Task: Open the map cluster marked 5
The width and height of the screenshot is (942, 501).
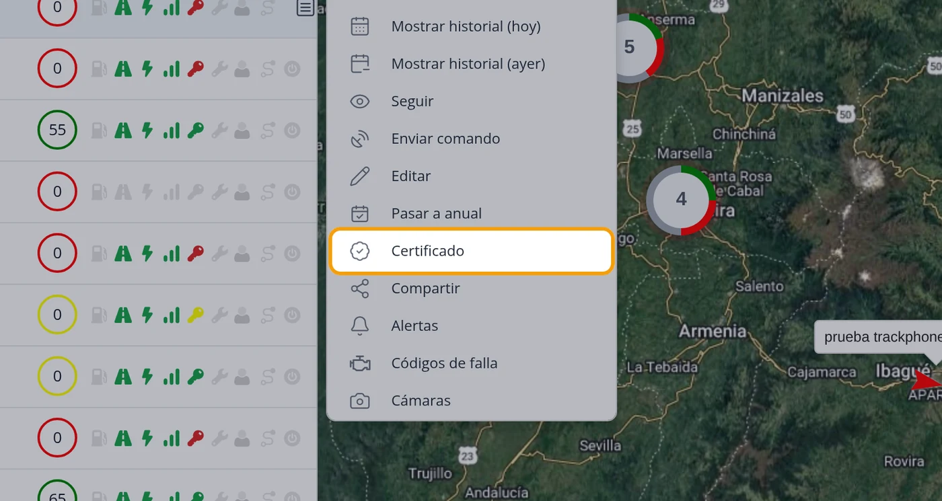Action: (630, 47)
